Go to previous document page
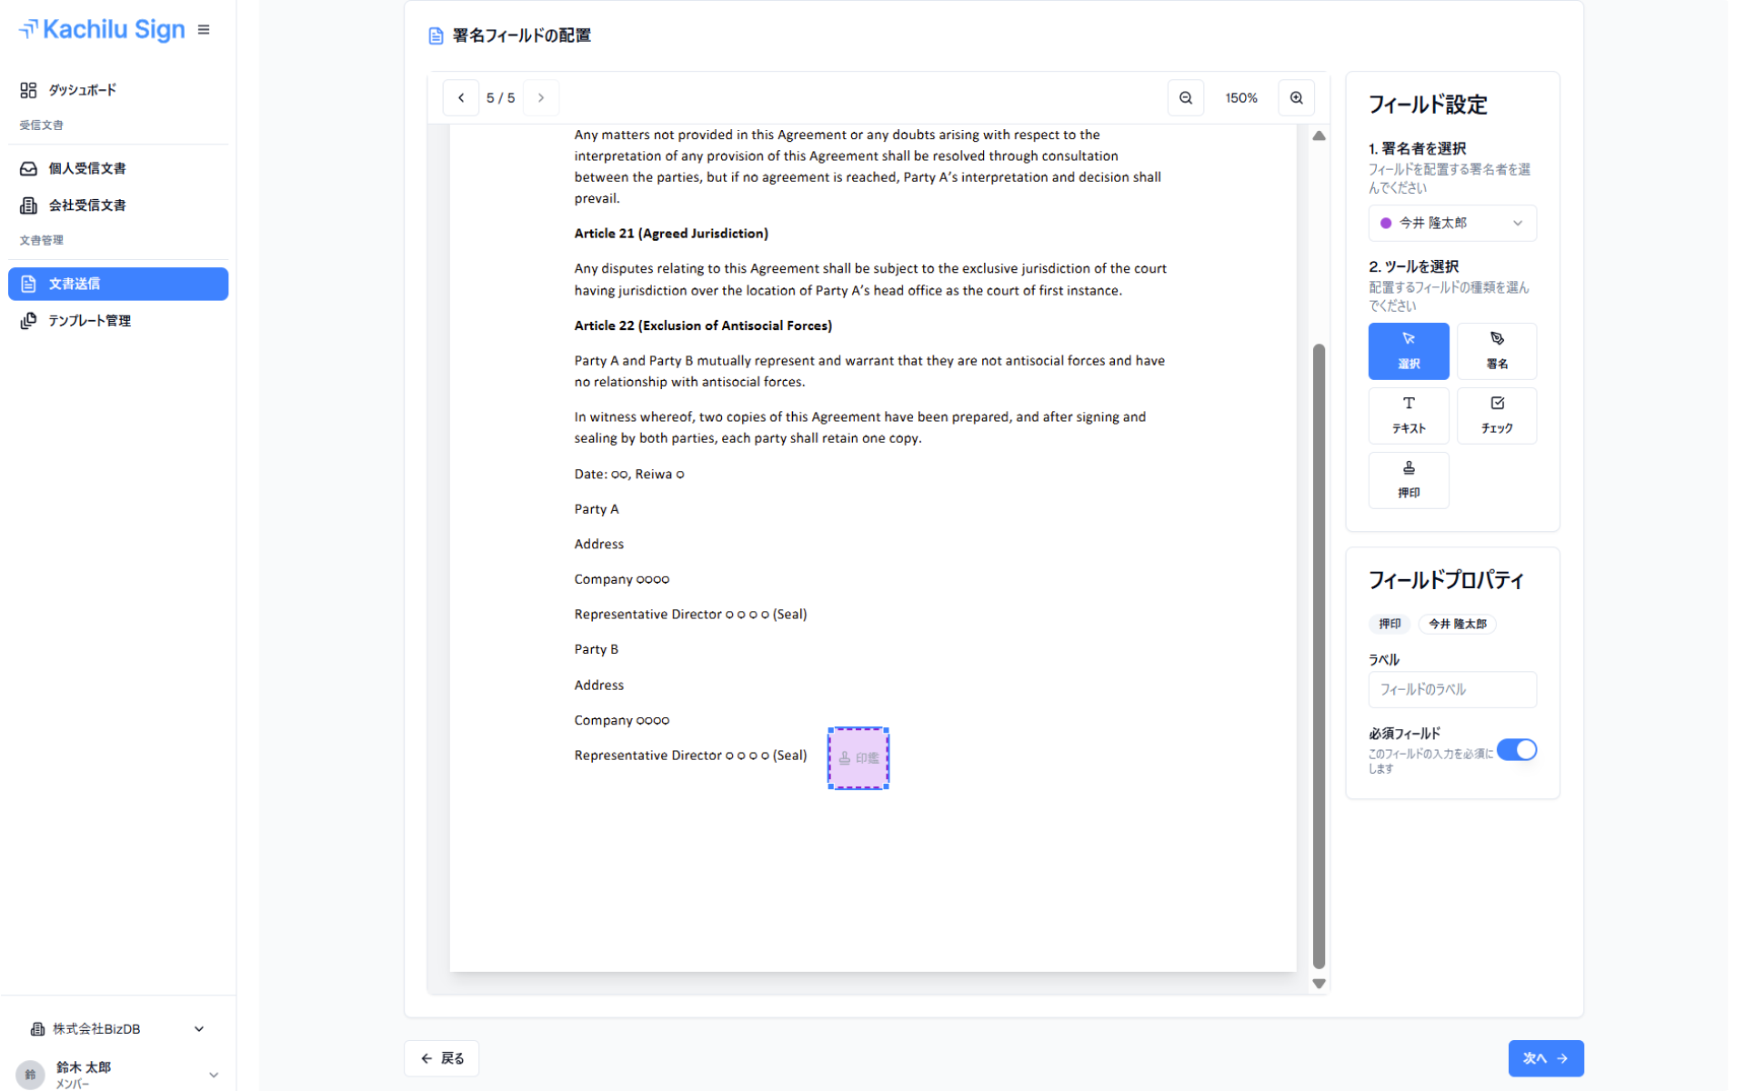Screen dimensions: 1746x1091 (x=461, y=98)
